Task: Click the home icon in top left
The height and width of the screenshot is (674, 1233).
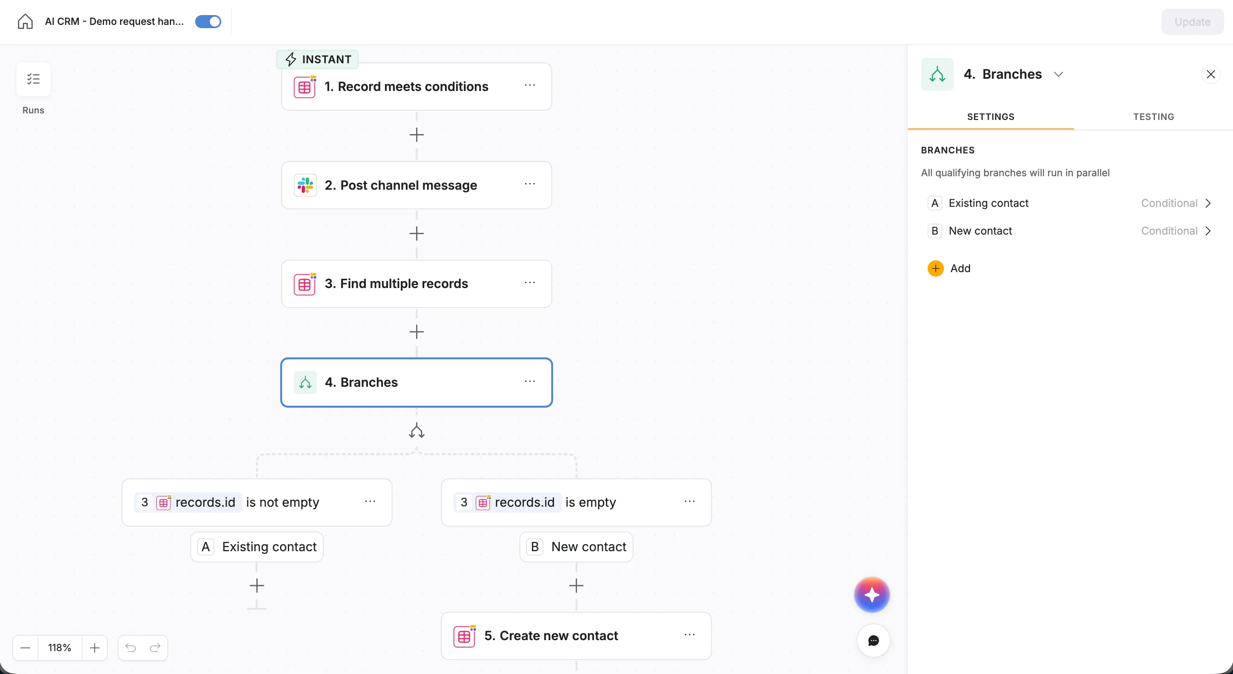Action: coord(24,22)
